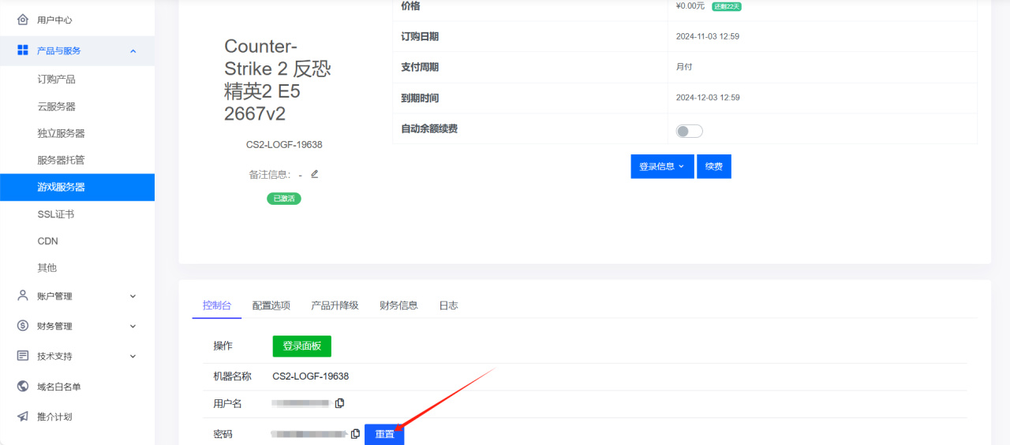Click the person icon beside 账户管理

(x=23, y=296)
